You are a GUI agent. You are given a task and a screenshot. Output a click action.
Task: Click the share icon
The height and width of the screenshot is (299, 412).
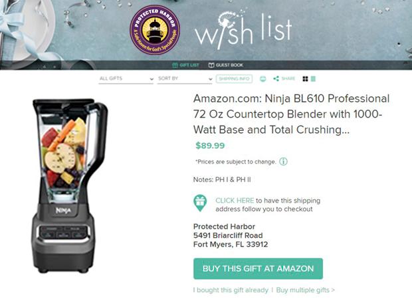click(276, 78)
